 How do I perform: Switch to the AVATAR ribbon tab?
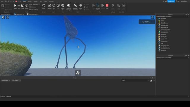[x=36, y=1]
